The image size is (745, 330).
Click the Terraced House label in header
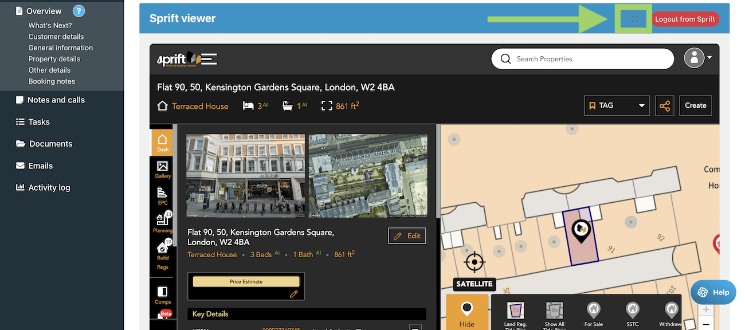200,106
